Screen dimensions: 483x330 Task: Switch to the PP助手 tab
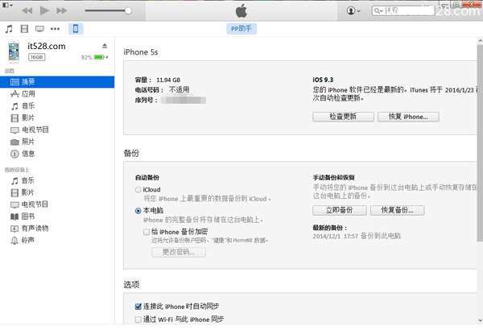[242, 29]
